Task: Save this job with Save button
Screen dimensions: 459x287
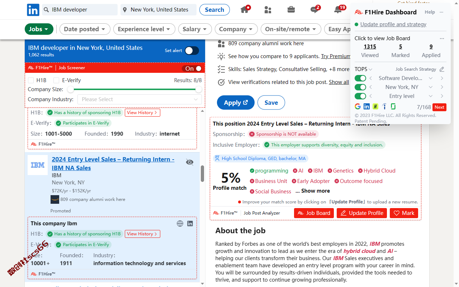Action: (271, 103)
